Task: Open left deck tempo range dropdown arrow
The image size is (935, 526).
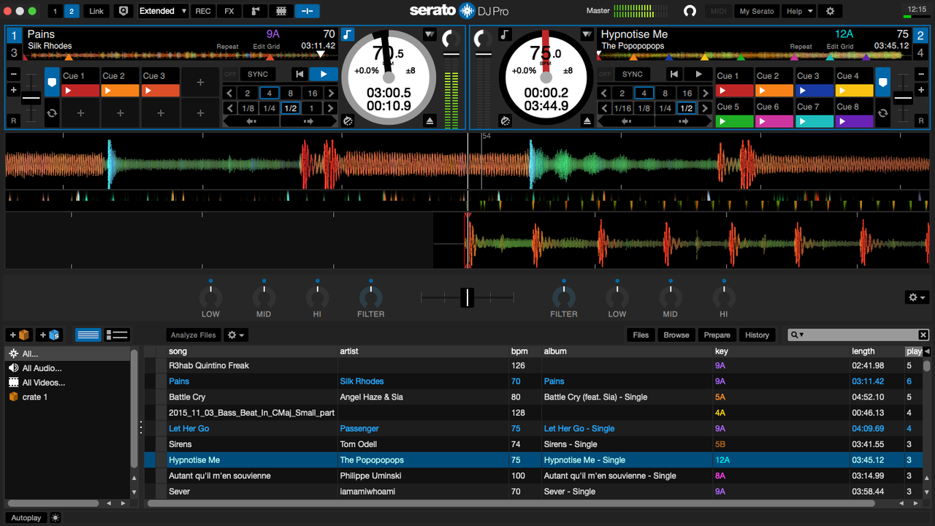Action: coord(430,34)
